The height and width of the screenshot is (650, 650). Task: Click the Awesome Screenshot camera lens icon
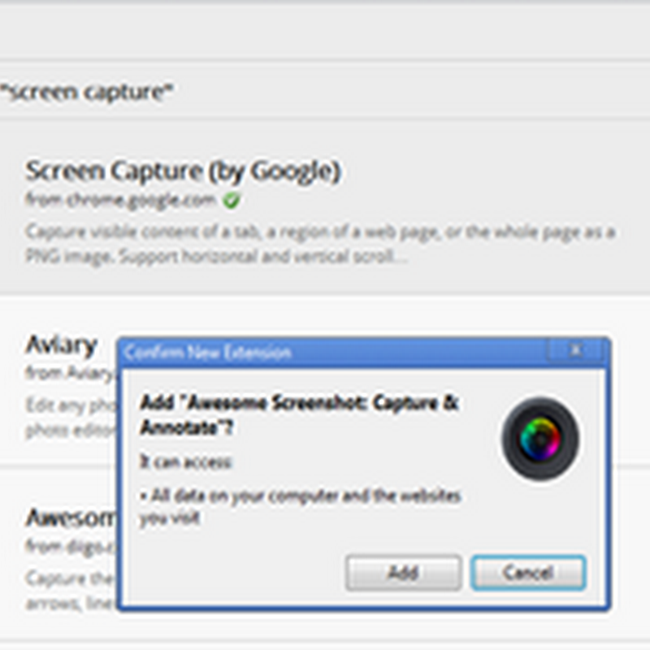539,437
